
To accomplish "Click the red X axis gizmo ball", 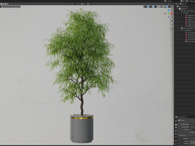I will point(172,13).
